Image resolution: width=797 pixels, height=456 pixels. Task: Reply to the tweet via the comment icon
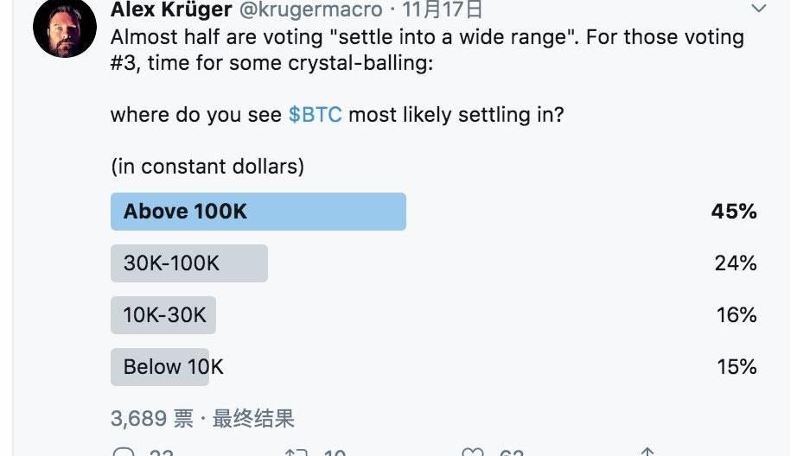pyautogui.click(x=125, y=452)
